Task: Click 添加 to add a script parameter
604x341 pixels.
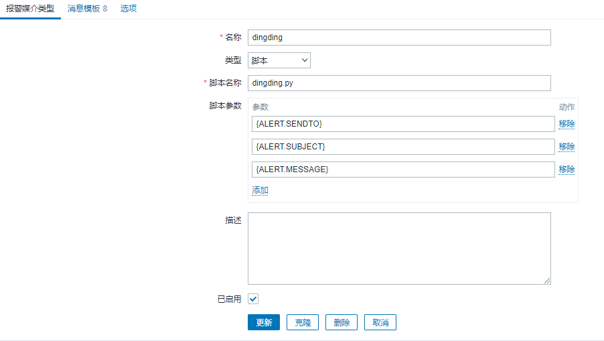Action: tap(260, 190)
